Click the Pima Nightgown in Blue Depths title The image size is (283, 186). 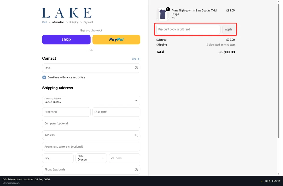[194, 12]
